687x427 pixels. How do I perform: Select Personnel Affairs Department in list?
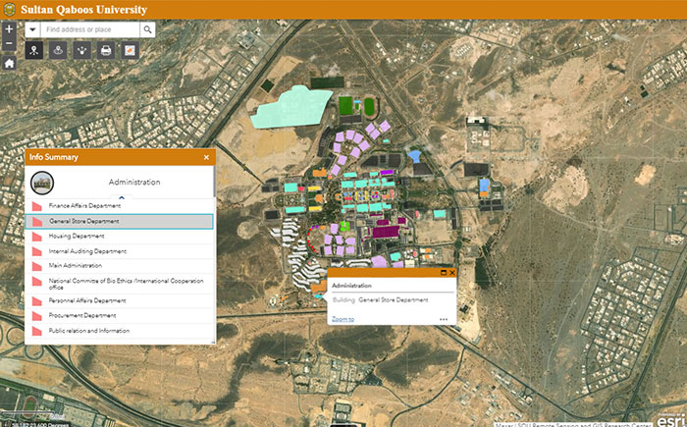pyautogui.click(x=119, y=300)
